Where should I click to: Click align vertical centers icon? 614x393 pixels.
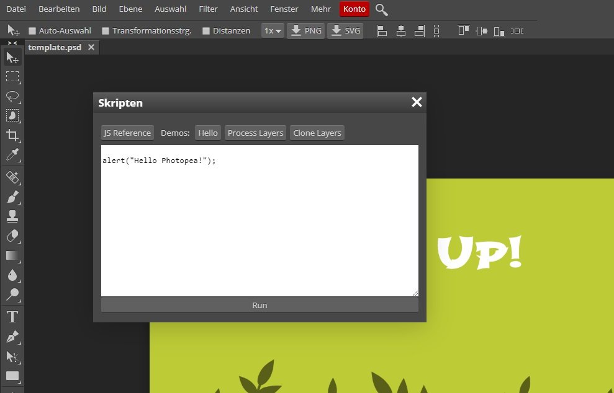[481, 31]
